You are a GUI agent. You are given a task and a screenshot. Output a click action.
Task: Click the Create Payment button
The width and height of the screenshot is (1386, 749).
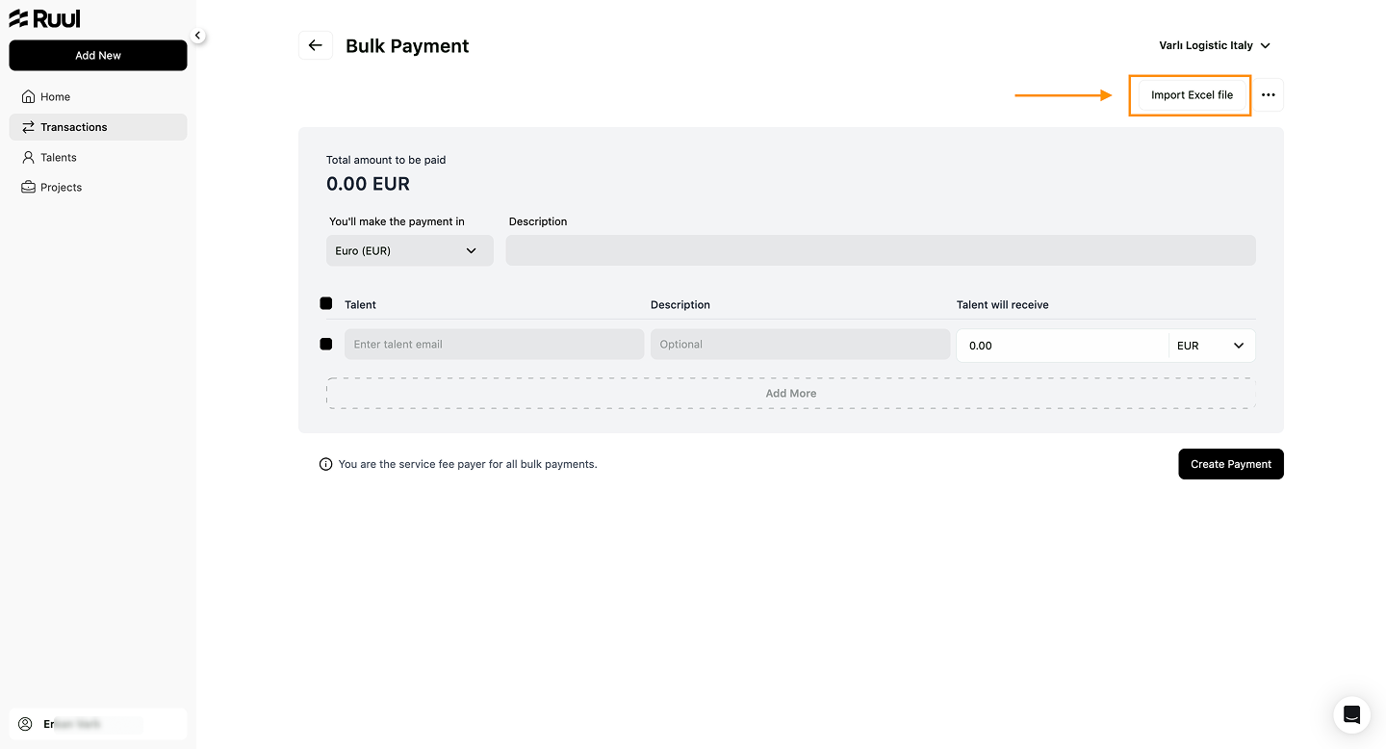pyautogui.click(x=1231, y=464)
